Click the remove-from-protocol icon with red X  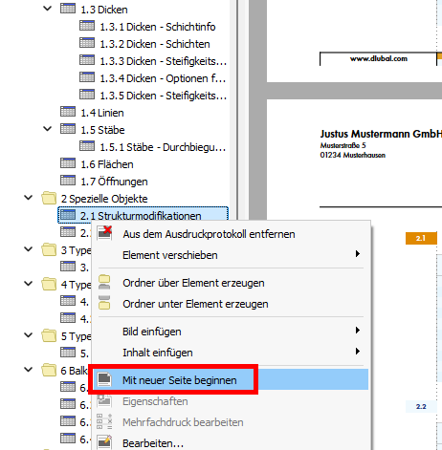pos(104,233)
